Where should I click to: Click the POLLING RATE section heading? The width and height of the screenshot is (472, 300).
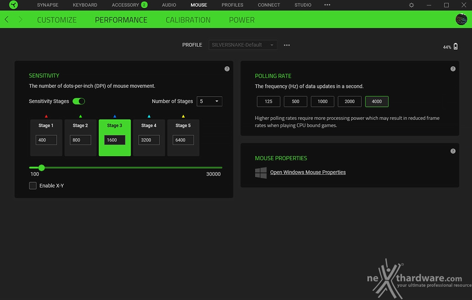(x=273, y=76)
